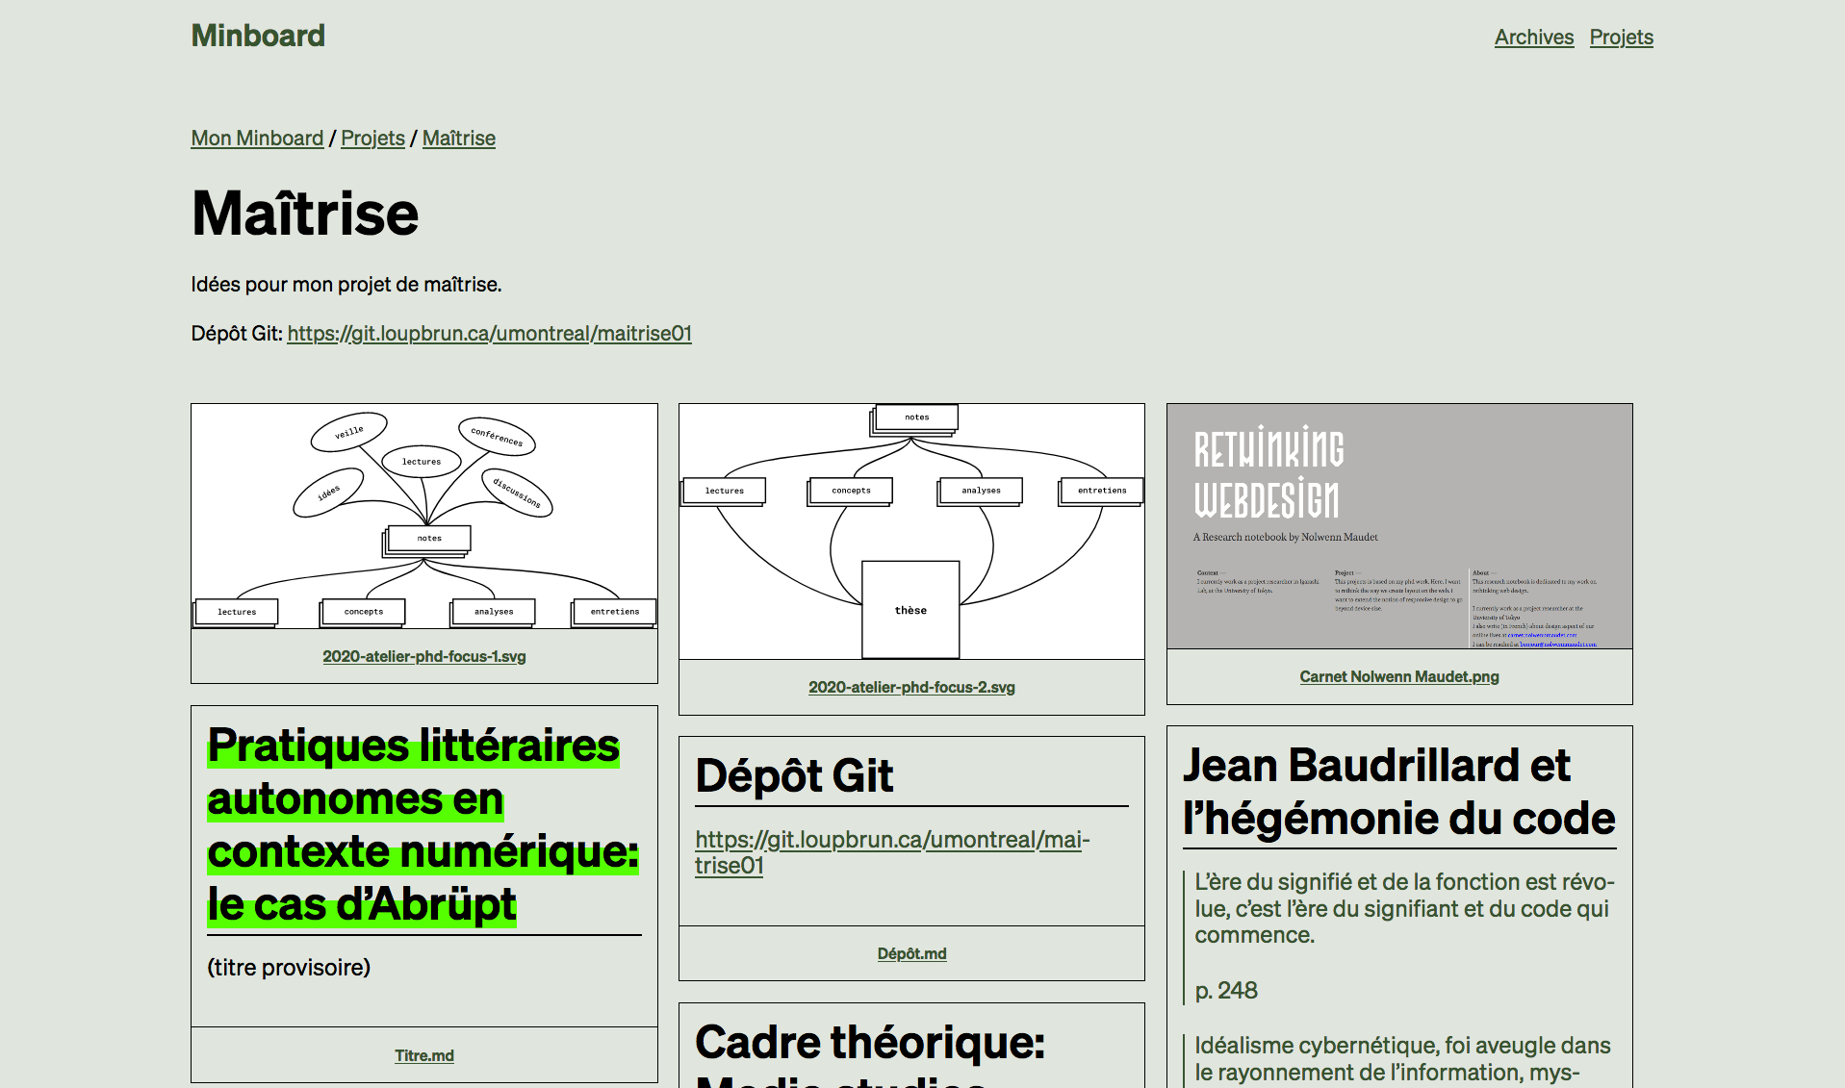Open the Rethinking Webdesign screenshot thumbnail
Image resolution: width=1845 pixels, height=1088 pixels.
click(x=1398, y=526)
